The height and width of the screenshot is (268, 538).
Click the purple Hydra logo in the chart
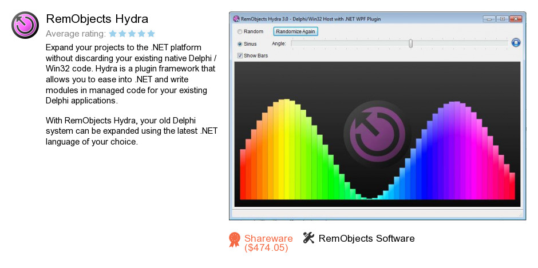pos(377,133)
